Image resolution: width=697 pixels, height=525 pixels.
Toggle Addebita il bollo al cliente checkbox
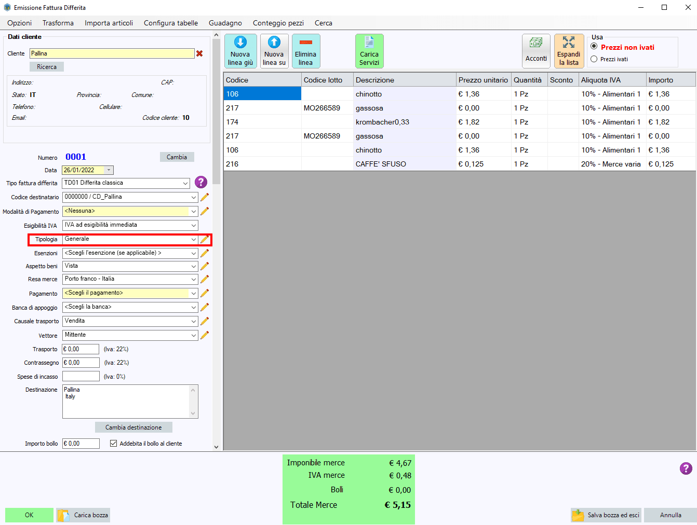113,444
